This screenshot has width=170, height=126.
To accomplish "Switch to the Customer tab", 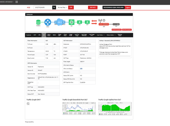I will coord(29,35).
